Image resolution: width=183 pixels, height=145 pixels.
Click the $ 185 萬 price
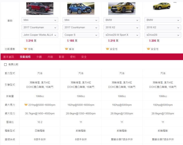(x=72, y=41)
